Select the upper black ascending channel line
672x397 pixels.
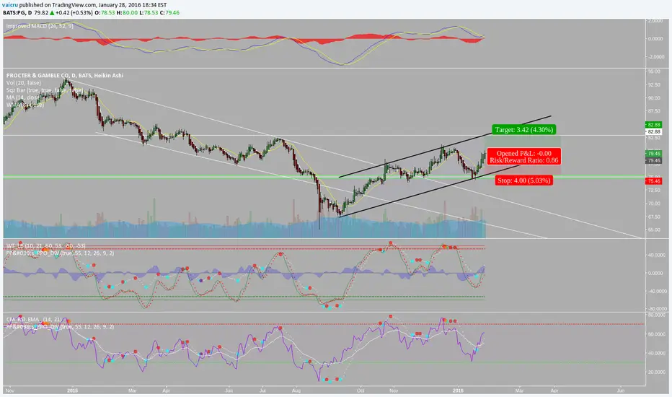point(445,147)
